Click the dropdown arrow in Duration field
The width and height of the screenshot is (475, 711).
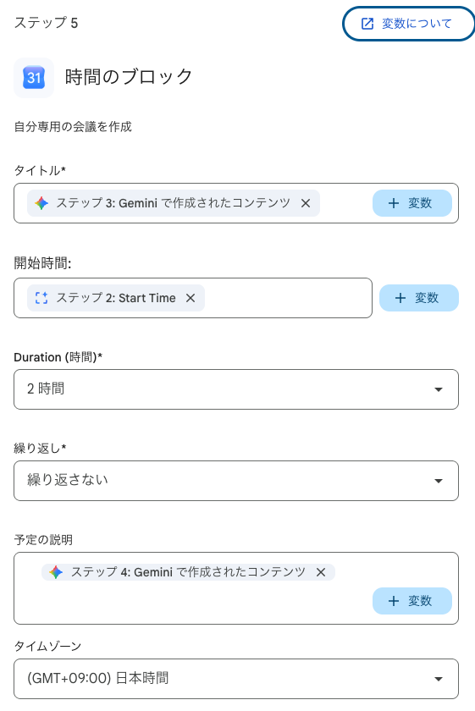click(x=439, y=389)
